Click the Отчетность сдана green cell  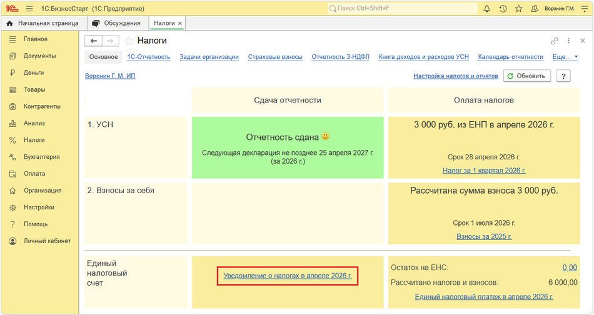[288, 147]
